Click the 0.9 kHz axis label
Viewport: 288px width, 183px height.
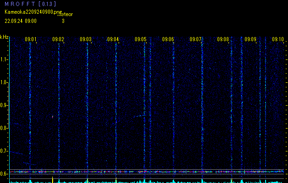click(x=4, y=105)
